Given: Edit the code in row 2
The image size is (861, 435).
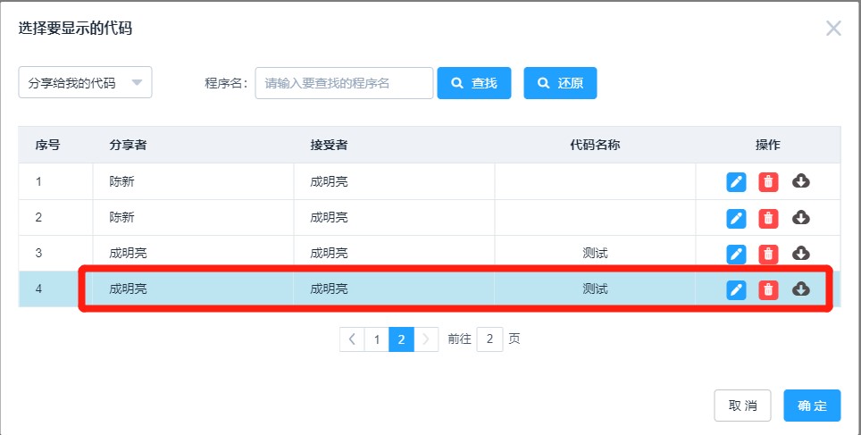Looking at the screenshot, I should tap(736, 218).
